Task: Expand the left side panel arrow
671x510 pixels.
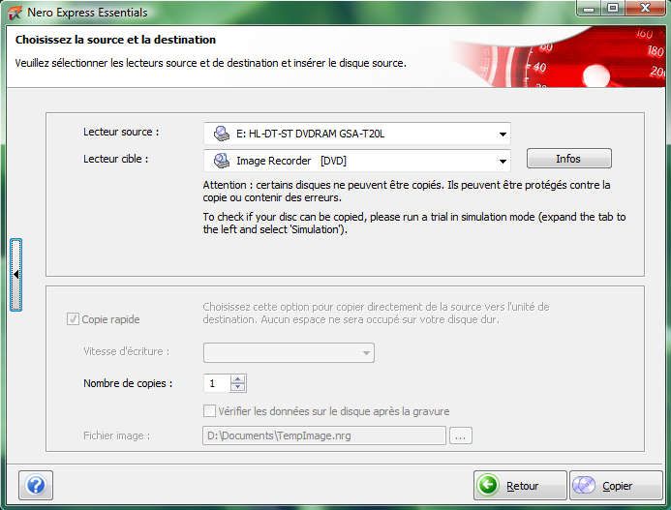Action: click(15, 275)
